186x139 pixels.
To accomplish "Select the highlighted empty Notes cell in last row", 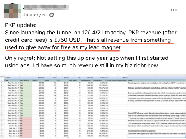I will coord(157,136).
